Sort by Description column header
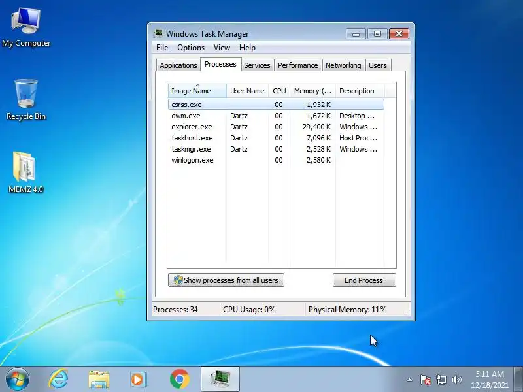 [x=360, y=91]
